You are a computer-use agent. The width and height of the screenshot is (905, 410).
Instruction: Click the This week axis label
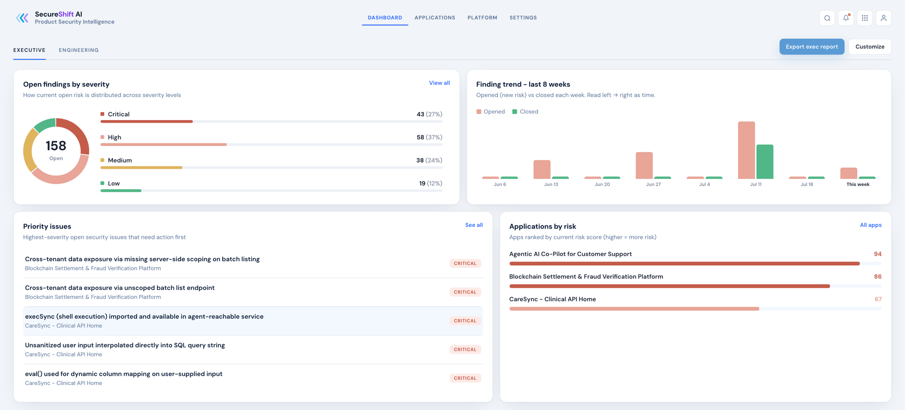tap(858, 184)
